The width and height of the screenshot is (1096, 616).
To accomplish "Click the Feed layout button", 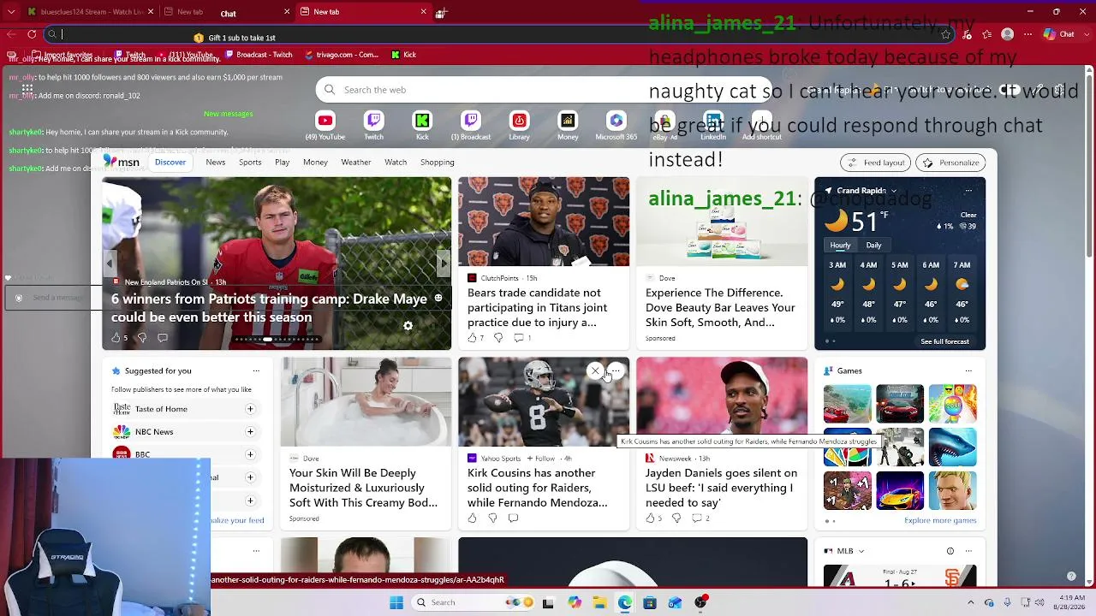I will (x=875, y=163).
